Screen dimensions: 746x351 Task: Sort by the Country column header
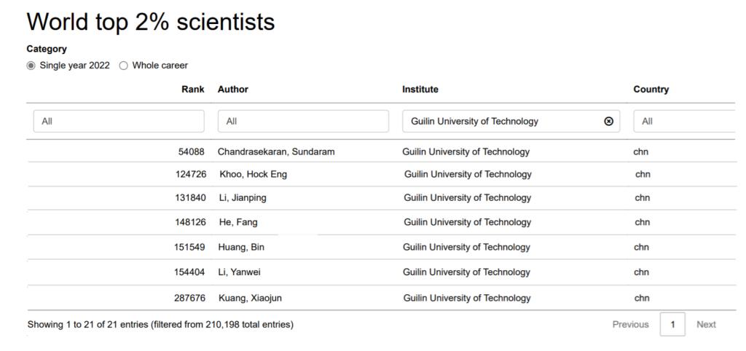click(x=651, y=90)
